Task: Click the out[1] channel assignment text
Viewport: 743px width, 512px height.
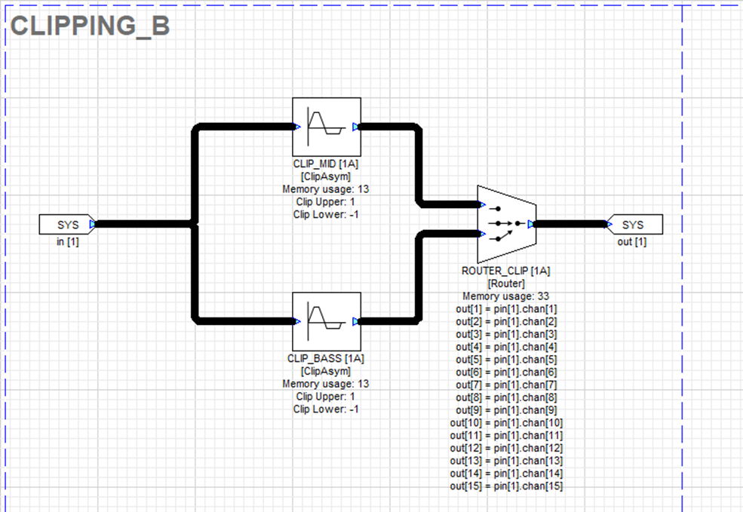Action: tap(507, 308)
